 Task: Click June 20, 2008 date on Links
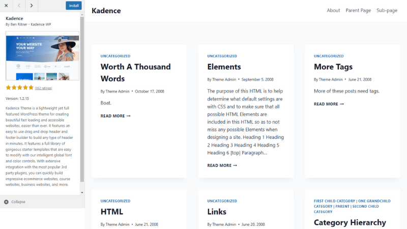(x=253, y=224)
